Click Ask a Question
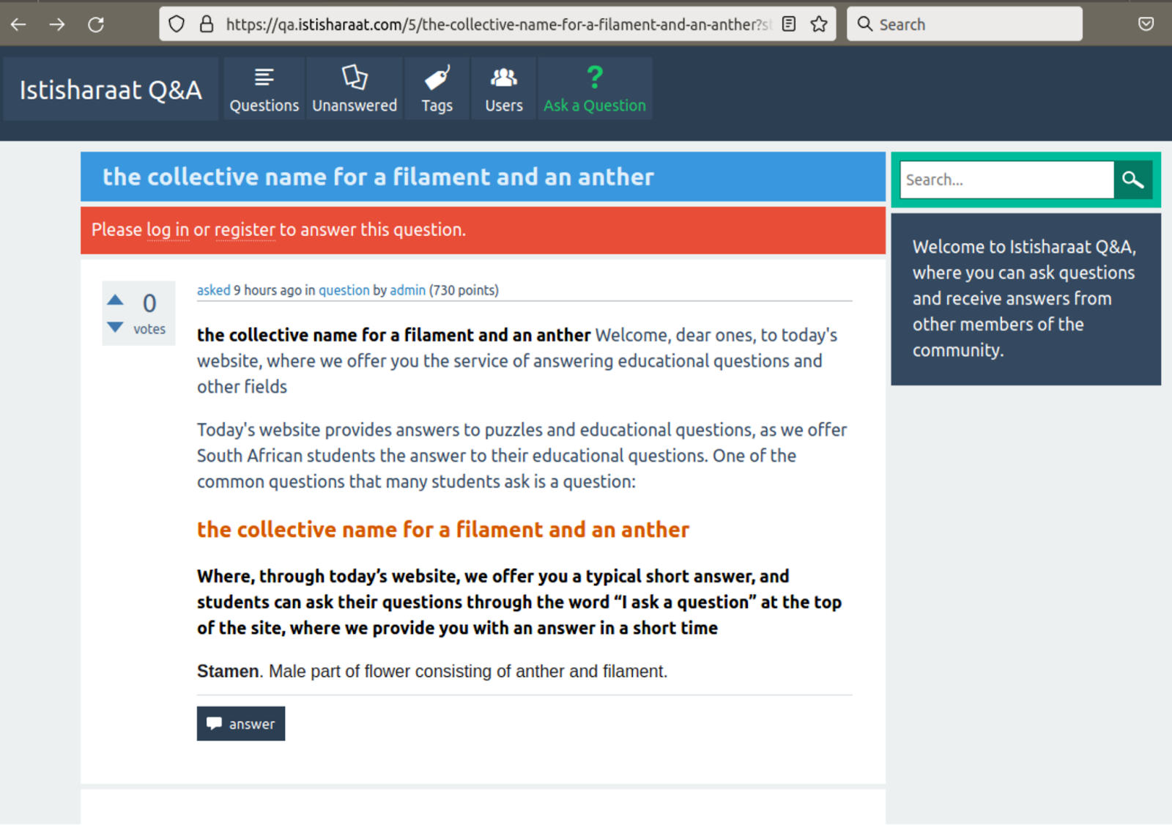The height and width of the screenshot is (825, 1172). [594, 89]
